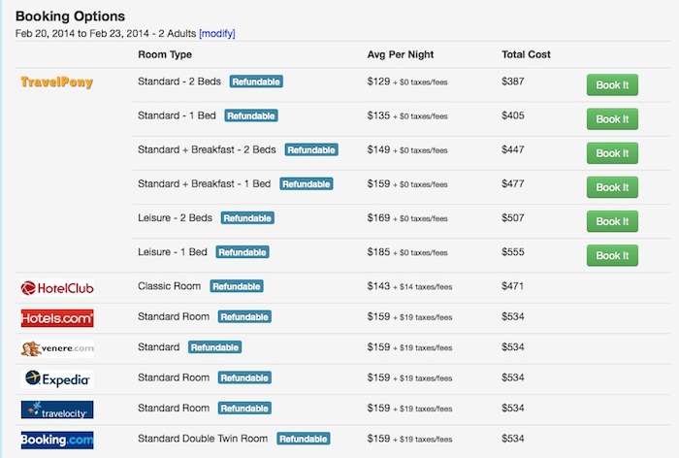Viewport: 679px width, 458px height.
Task: Click the HotelClub logo
Action: tap(57, 288)
